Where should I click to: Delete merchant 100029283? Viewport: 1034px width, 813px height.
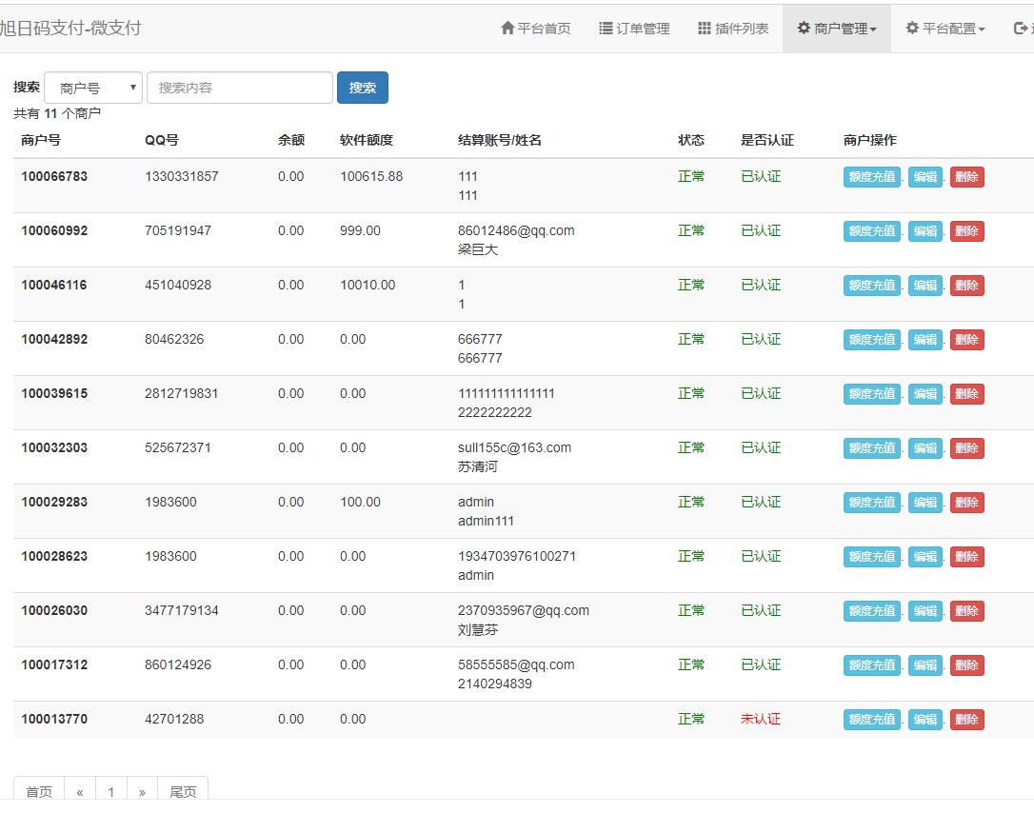coord(966,503)
